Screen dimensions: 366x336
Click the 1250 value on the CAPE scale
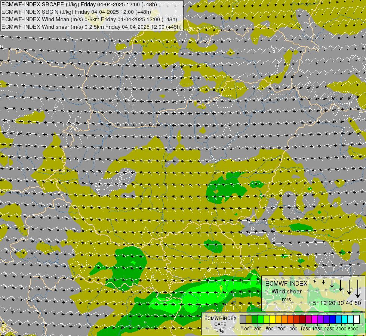click(305, 329)
